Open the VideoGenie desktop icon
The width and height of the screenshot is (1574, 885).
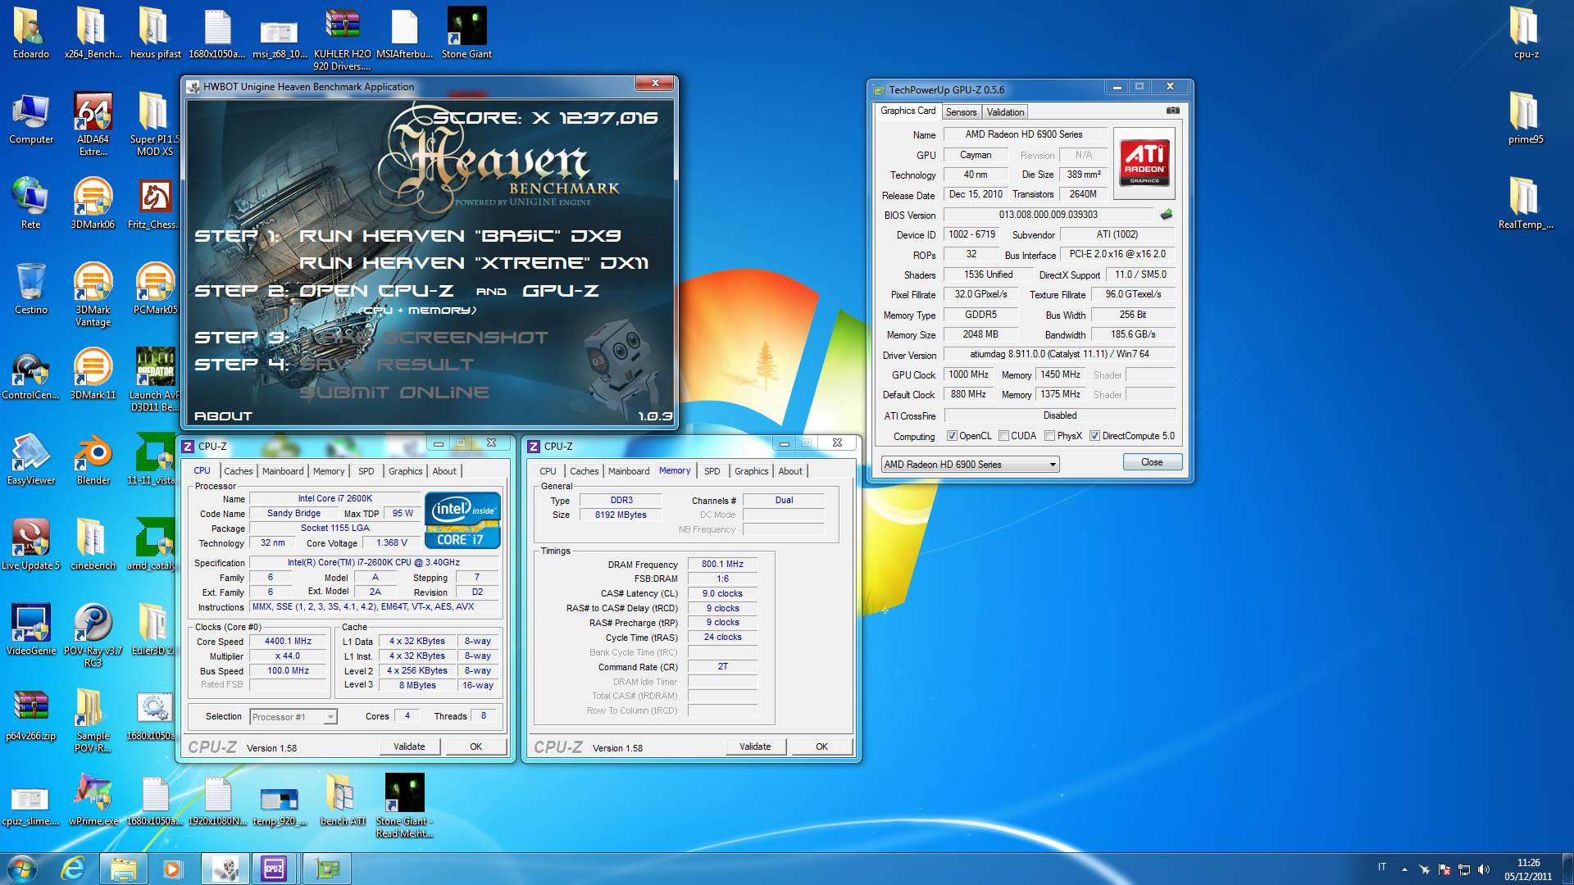pos(31,629)
